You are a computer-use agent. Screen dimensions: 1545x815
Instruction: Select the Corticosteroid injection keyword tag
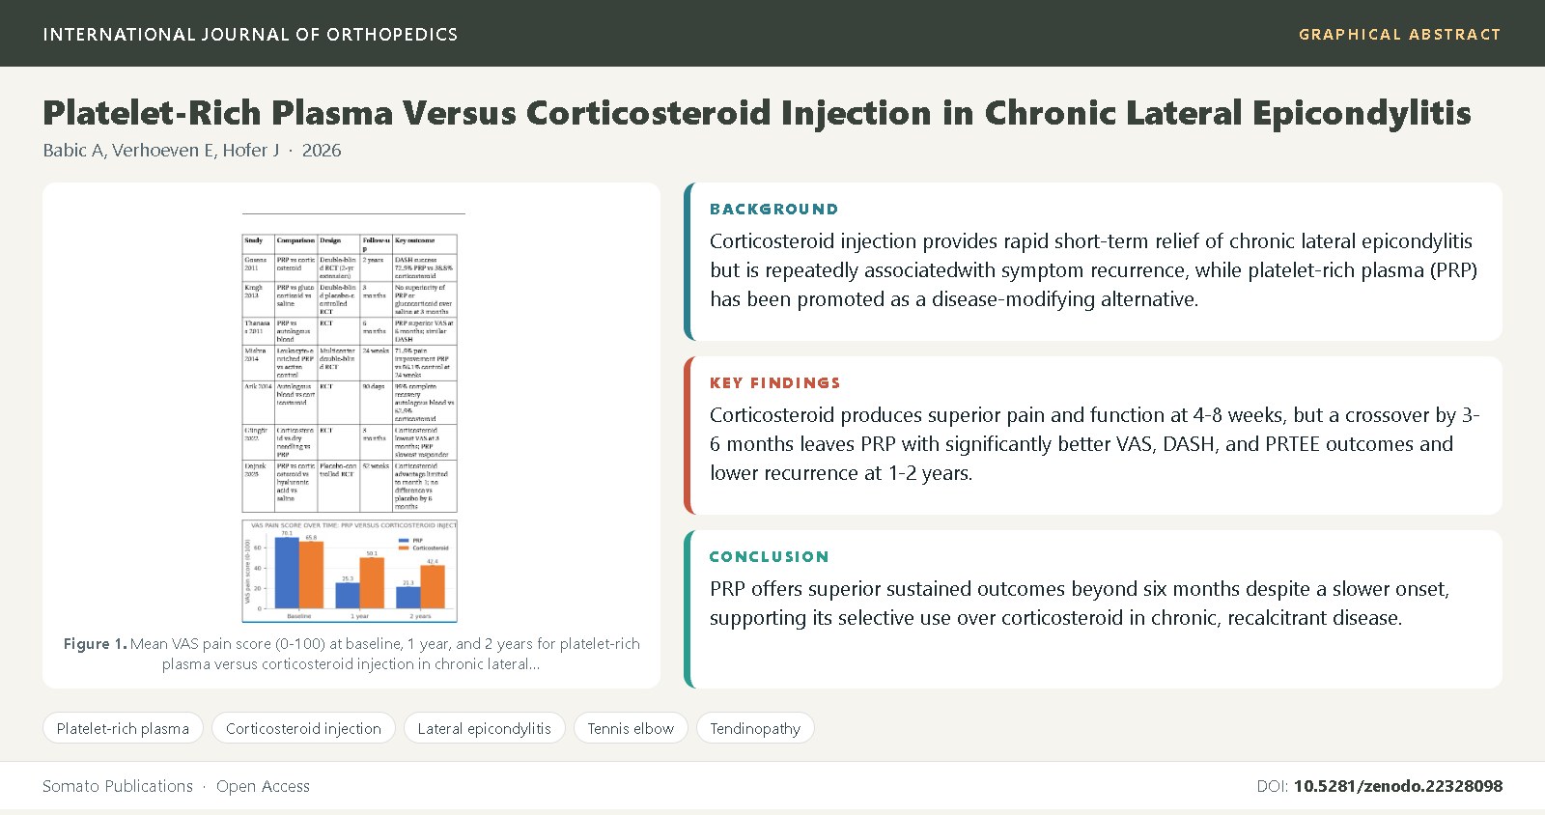click(303, 728)
